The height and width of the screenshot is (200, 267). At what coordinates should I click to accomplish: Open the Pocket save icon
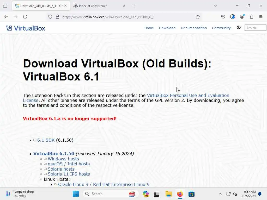coord(223,17)
